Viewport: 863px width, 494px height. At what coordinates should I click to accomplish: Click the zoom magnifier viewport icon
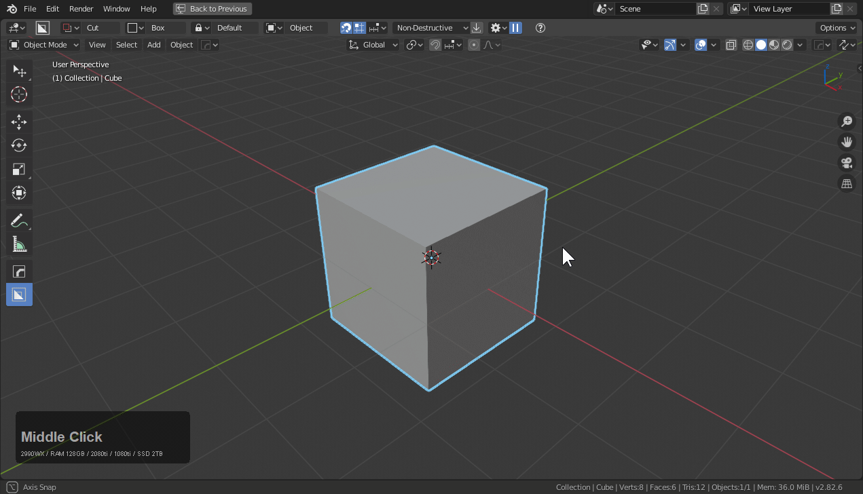coord(847,121)
